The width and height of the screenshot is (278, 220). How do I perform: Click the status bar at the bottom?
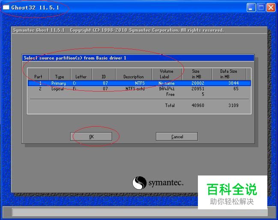[140, 212]
